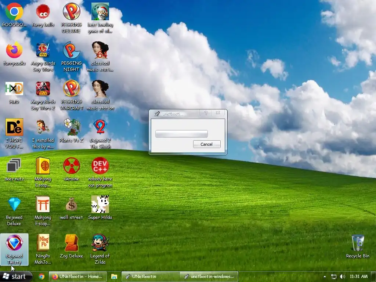Open the Recycle Bin
Image resolution: width=376 pixels, height=282 pixels.
[358, 246]
